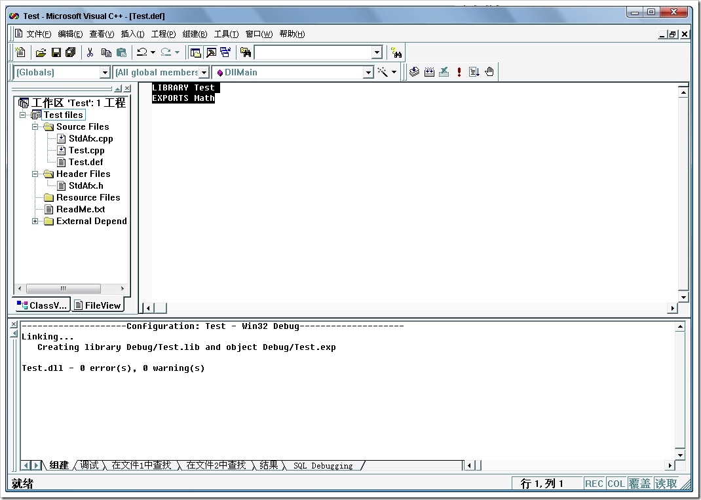Open the 插入(I) menu
This screenshot has height=500, width=701.
pos(132,34)
